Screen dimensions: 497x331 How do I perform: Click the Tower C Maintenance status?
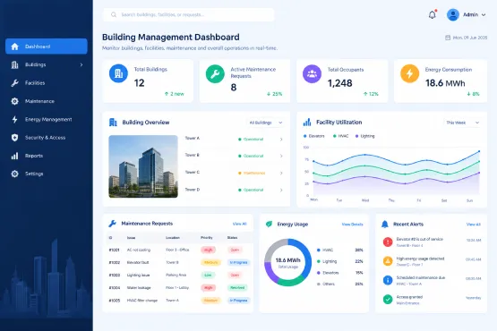[x=252, y=174]
